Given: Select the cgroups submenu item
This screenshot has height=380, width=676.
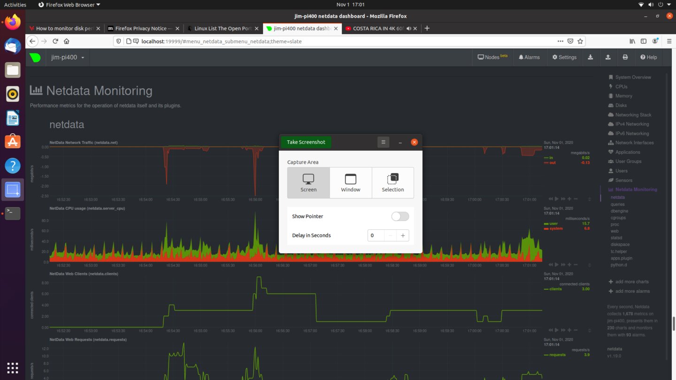Looking at the screenshot, I should point(618,218).
